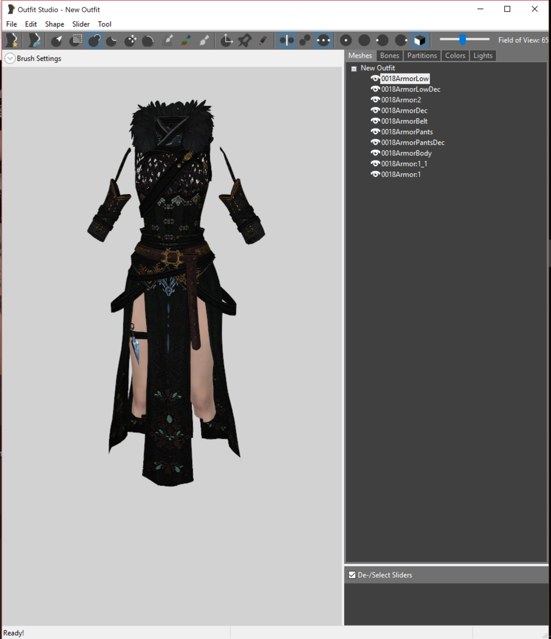Click the cube display mode icon
Screen dimensions: 551x639
420,40
